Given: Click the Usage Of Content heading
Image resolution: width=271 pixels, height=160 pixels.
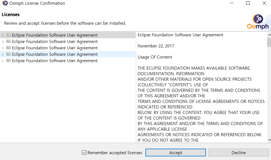Looking at the screenshot, I should pyautogui.click(x=155, y=57).
